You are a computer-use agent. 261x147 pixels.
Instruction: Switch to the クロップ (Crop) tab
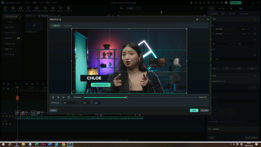(56, 26)
